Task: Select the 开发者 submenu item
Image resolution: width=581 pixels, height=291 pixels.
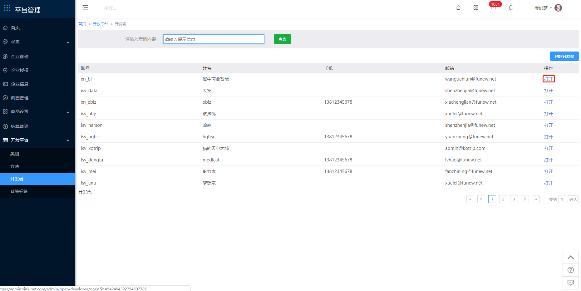Action: click(37, 179)
